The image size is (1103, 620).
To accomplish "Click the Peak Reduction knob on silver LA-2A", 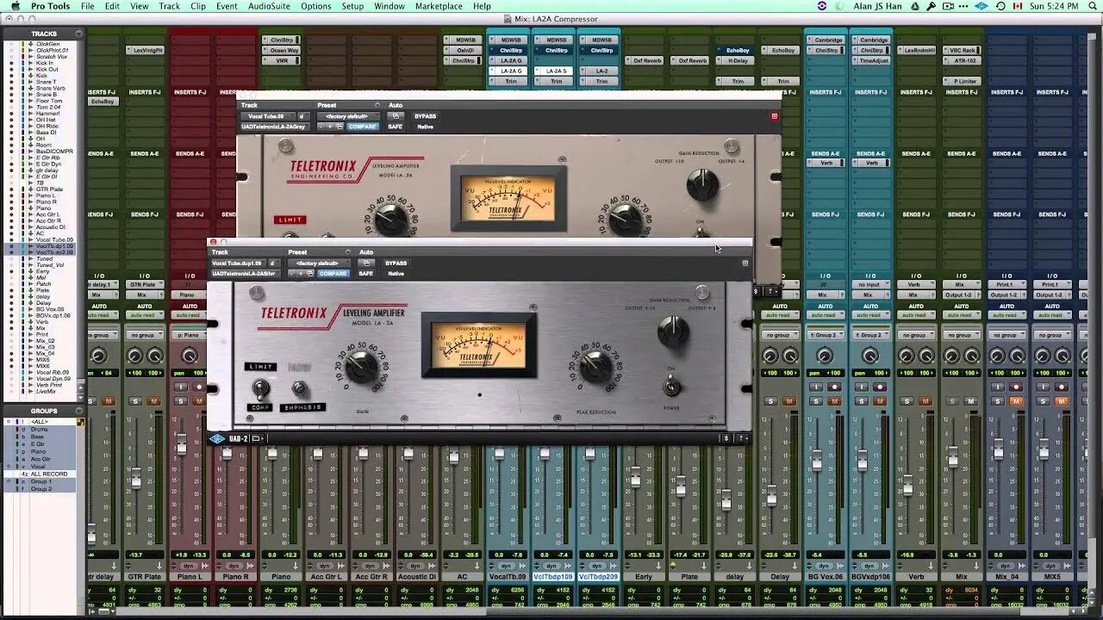I will [x=595, y=368].
